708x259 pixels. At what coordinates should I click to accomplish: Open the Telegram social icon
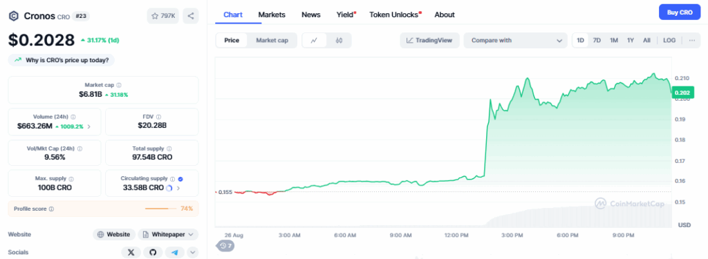click(x=174, y=252)
